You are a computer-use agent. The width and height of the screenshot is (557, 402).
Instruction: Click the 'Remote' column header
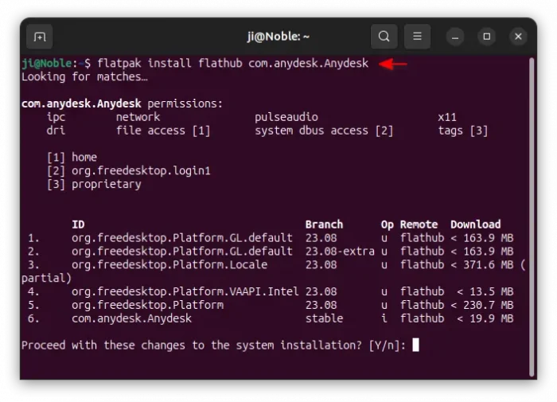(419, 224)
